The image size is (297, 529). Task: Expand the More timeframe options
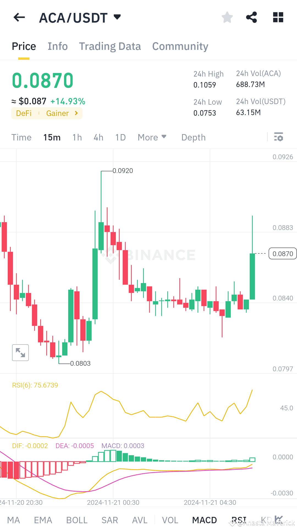152,137
